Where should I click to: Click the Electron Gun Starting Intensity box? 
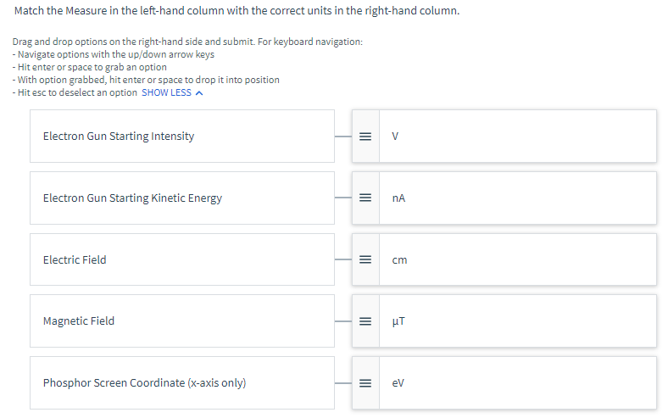182,137
